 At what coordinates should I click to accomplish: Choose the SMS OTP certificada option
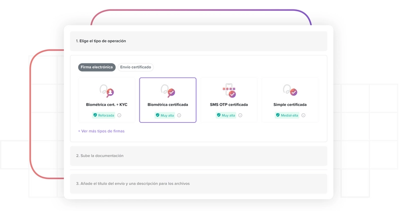tap(229, 100)
